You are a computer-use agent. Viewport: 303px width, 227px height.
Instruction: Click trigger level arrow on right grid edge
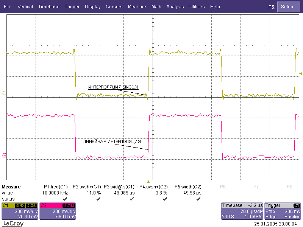[x=301, y=73]
